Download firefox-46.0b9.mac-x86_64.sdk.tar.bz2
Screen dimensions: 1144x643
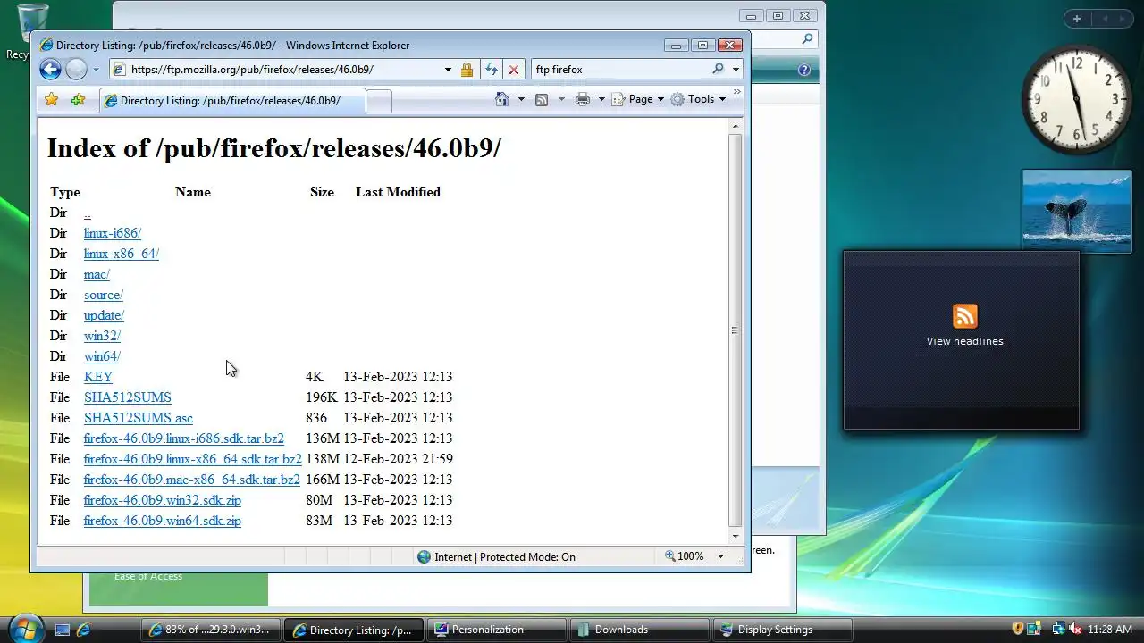(x=192, y=480)
